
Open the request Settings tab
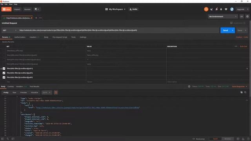(x=83, y=37)
